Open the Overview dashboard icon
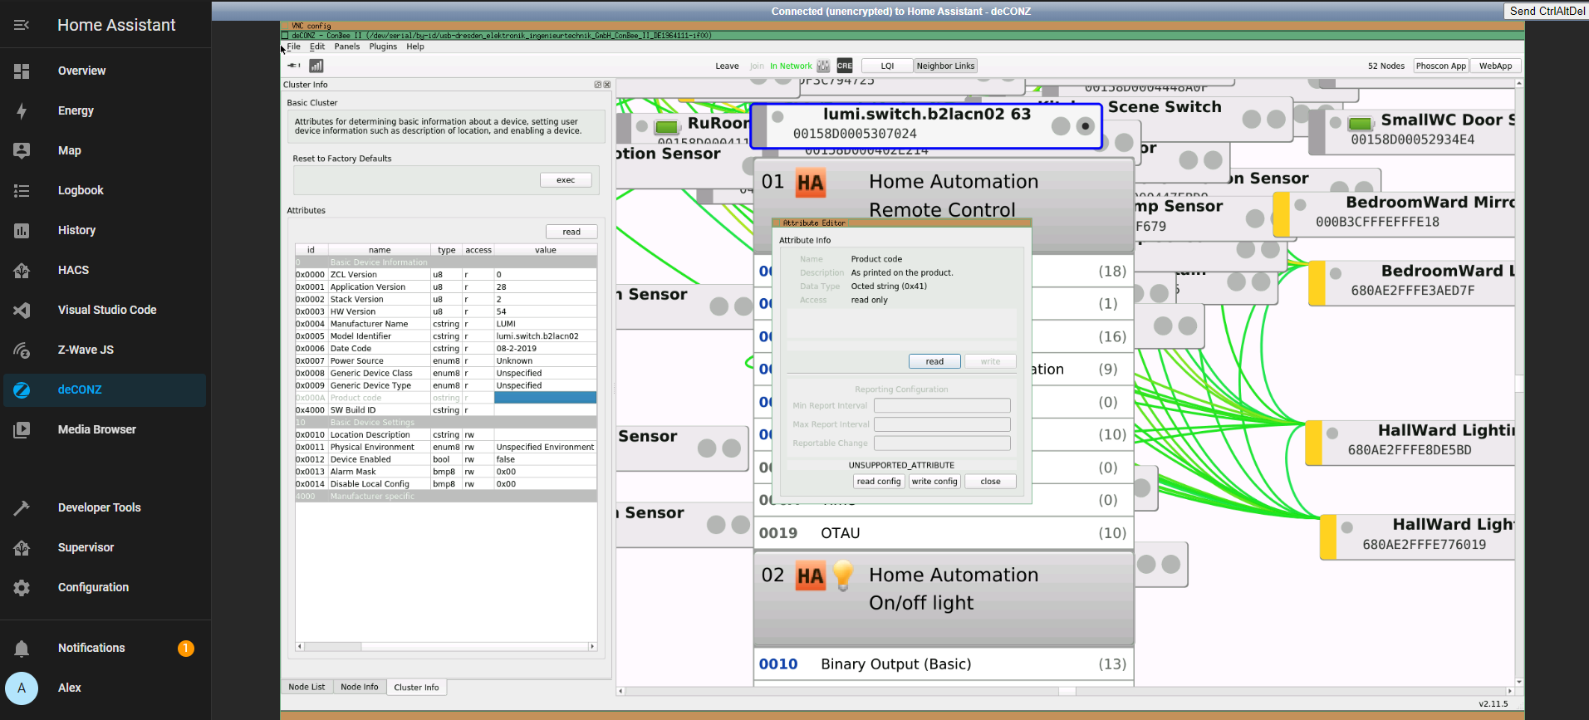This screenshot has width=1589, height=720. [22, 71]
